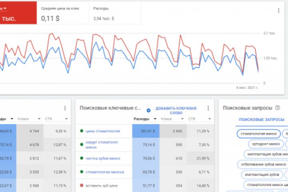Open three-dot menu of left table card
Viewport: 288px width, 192px height.
click(65, 108)
